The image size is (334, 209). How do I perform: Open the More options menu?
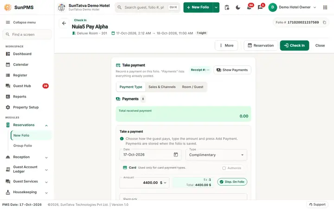click(226, 46)
